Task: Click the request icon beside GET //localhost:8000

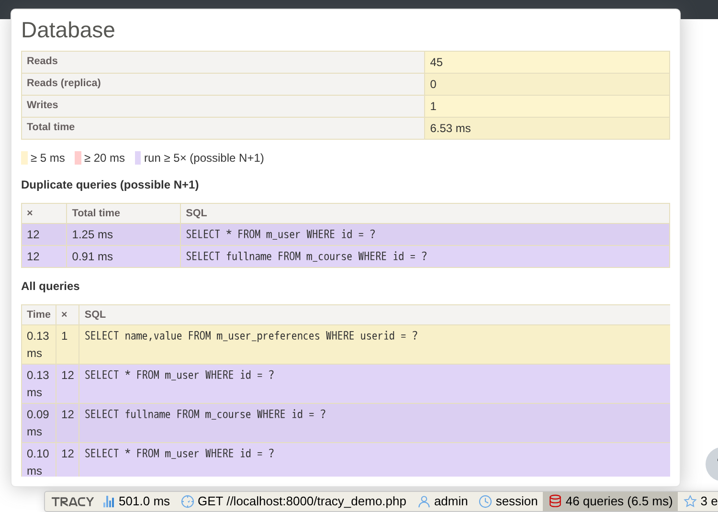Action: (x=188, y=501)
